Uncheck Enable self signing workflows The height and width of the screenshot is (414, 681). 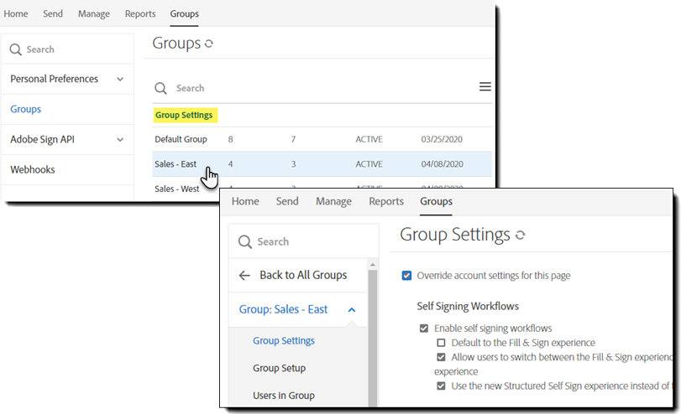424,329
